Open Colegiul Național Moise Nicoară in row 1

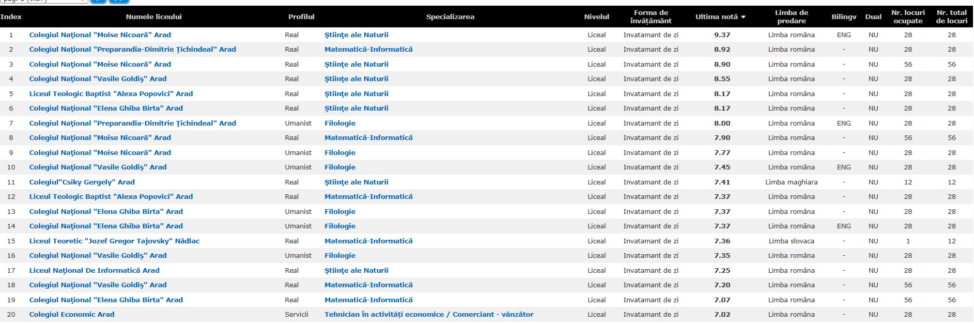point(100,35)
